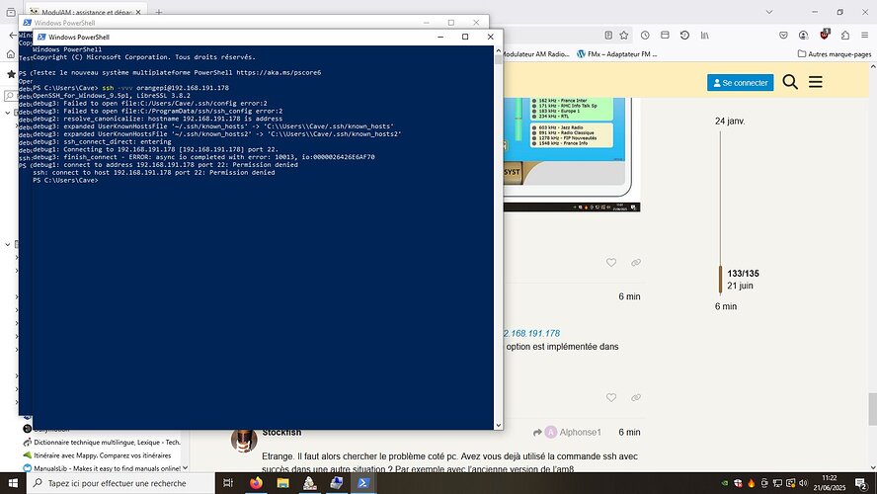Open the Firefox library icon
877x494 pixels.
(x=705, y=36)
